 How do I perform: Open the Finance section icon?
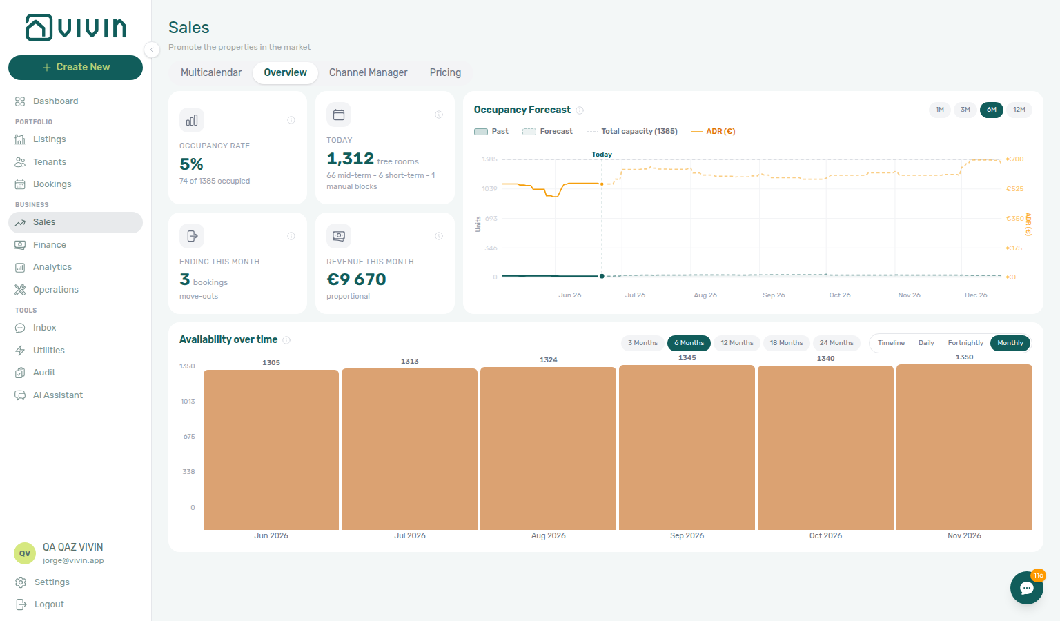(20, 245)
